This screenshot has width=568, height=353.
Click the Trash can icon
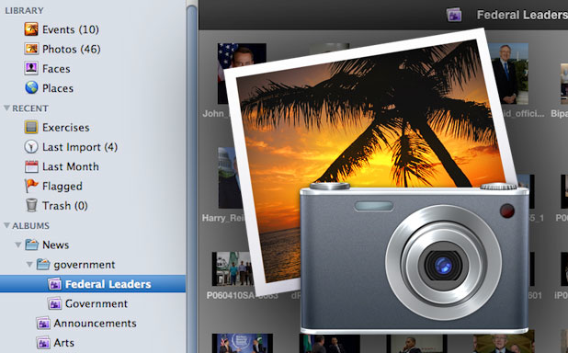(31, 205)
